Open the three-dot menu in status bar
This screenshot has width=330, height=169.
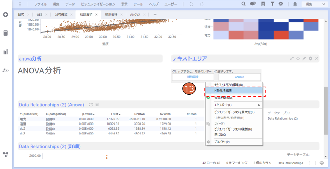[309, 163]
